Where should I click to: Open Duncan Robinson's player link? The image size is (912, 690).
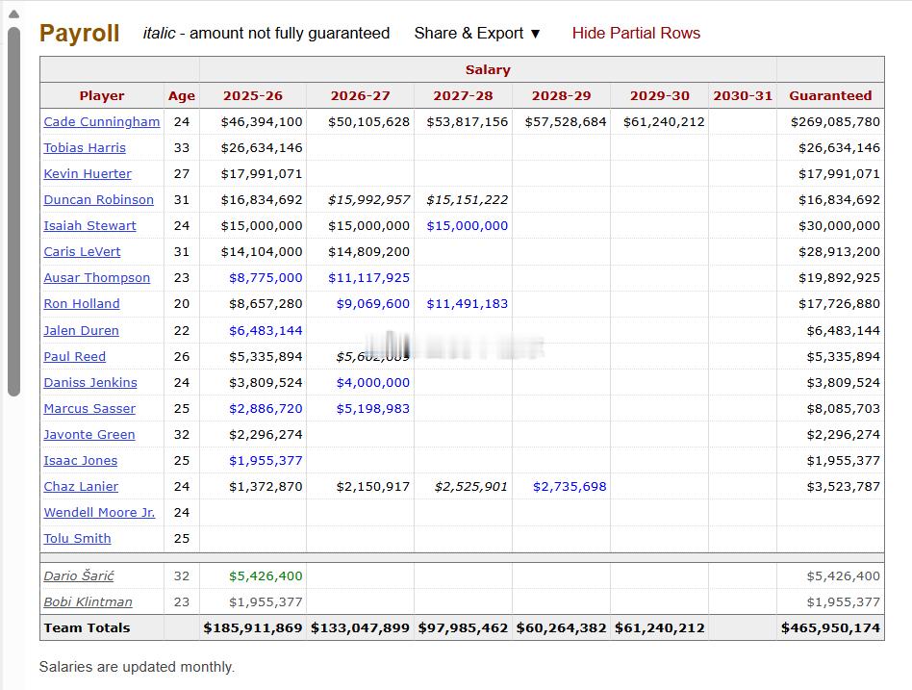coord(98,200)
